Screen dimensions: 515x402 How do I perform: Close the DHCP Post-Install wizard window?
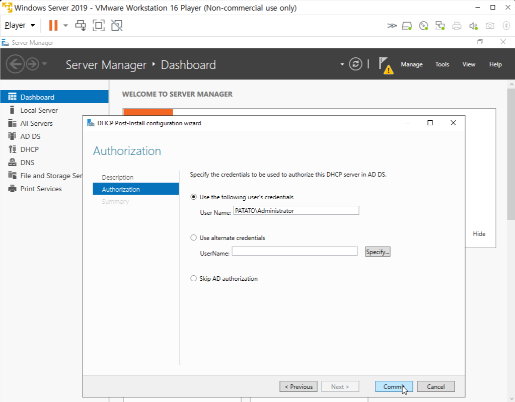coord(453,123)
